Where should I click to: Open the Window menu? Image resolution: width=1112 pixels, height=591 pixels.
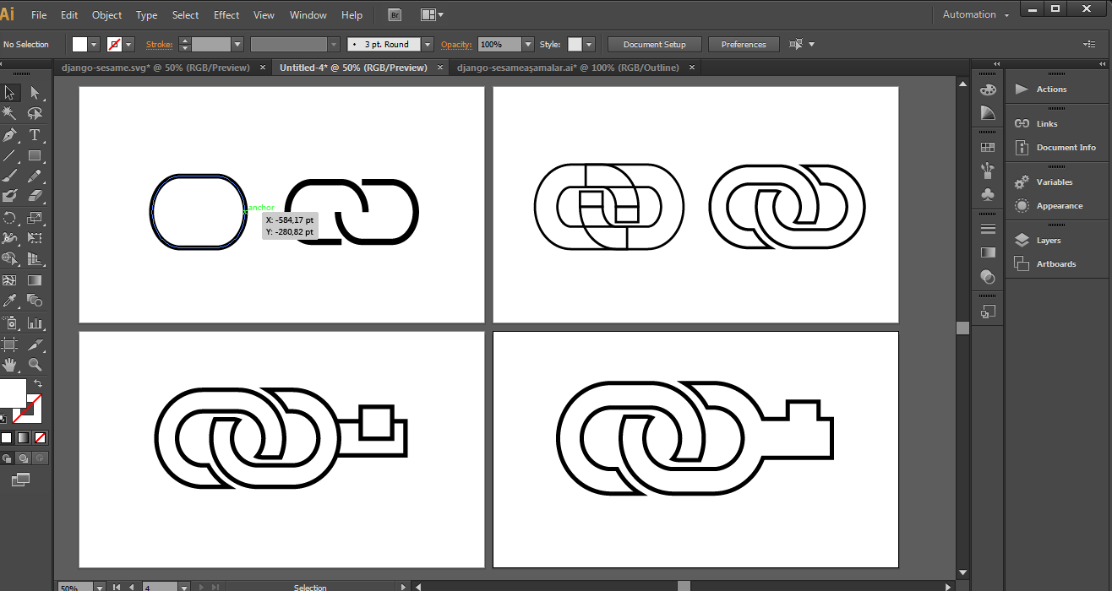coord(308,14)
